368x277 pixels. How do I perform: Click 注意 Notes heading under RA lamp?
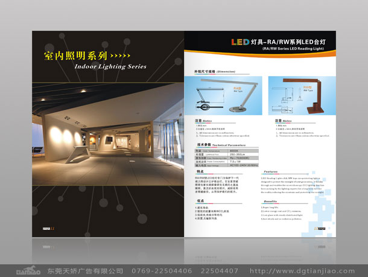click(203, 121)
